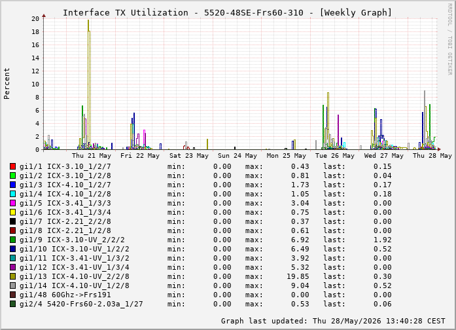Click the max value 6.92 for gi1/9

click(300, 240)
